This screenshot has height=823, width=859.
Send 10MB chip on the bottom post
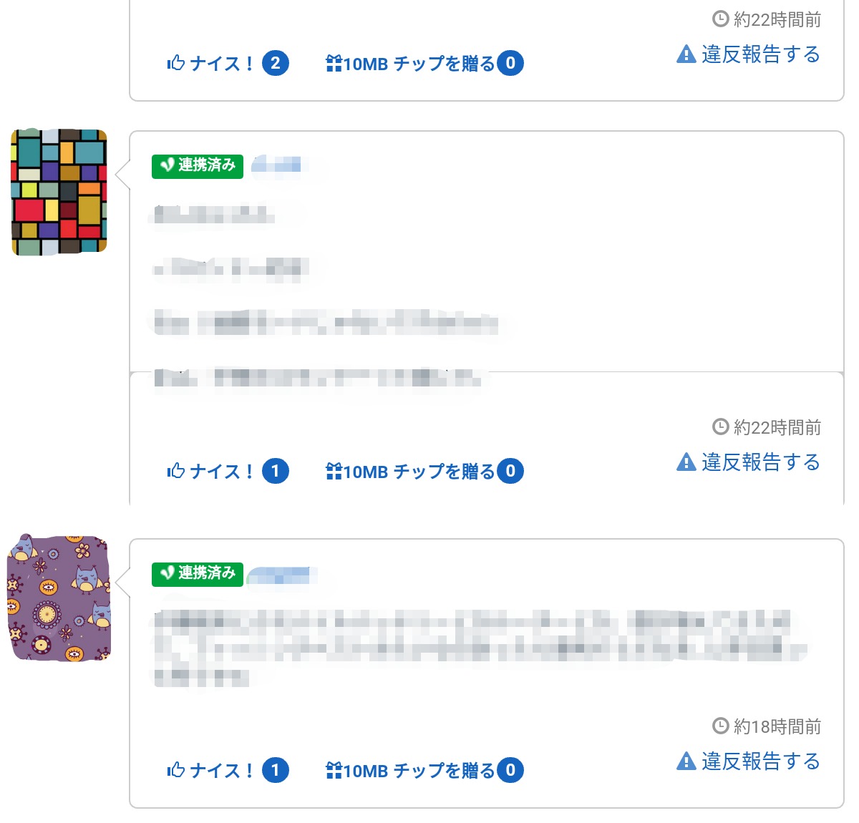click(x=418, y=771)
